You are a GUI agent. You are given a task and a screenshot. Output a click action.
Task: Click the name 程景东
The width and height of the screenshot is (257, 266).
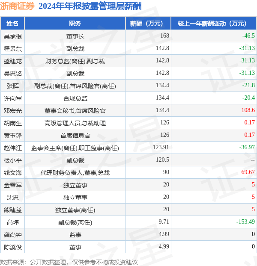click(x=13, y=49)
